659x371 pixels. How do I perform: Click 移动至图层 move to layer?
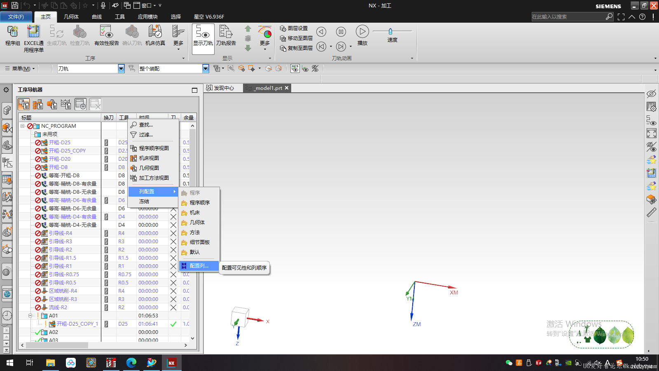[x=296, y=38]
